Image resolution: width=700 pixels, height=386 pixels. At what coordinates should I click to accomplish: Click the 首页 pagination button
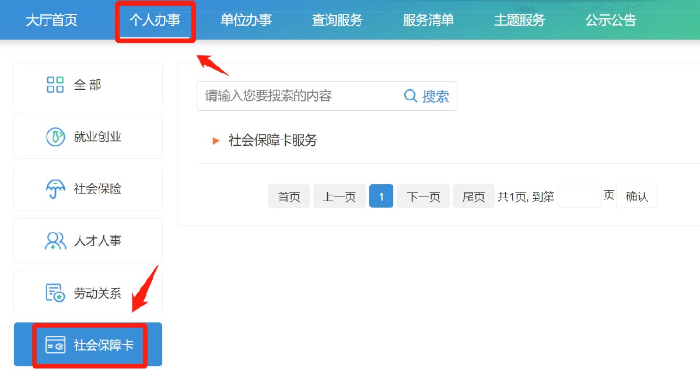289,196
